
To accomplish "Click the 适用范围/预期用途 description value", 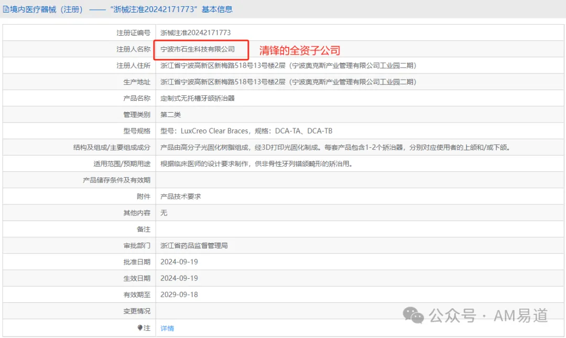I will [x=256, y=163].
